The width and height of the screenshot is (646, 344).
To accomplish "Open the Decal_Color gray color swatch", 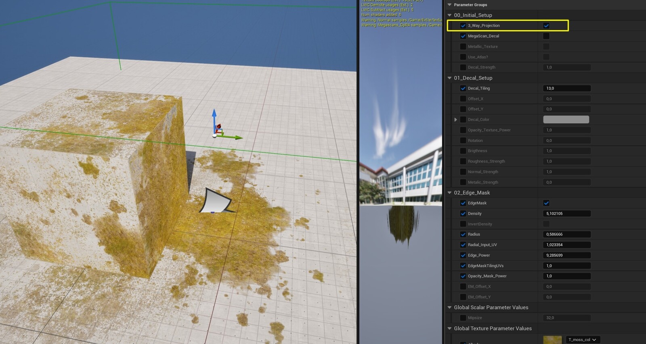I will 566,119.
